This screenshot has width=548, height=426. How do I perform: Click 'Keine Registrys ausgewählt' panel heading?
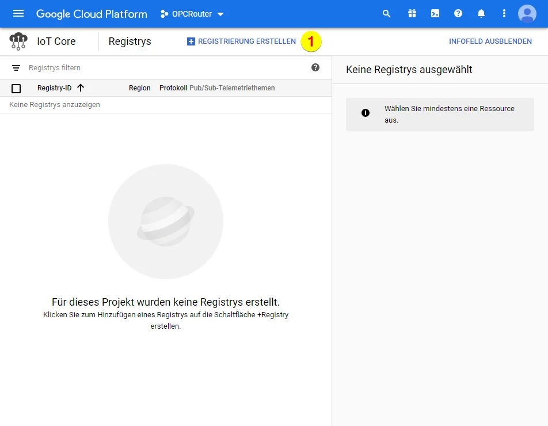[x=409, y=70]
